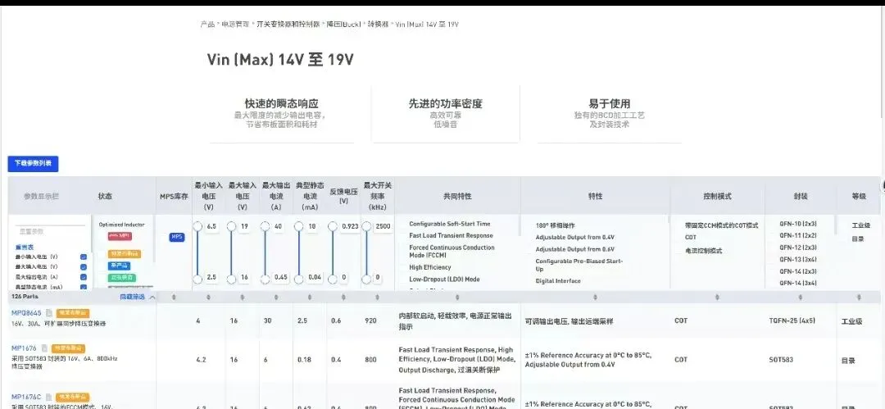Click the 下载参数列表 download button
Screen dimensions: 885x409
33,162
